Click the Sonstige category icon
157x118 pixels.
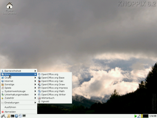click(x=3, y=85)
